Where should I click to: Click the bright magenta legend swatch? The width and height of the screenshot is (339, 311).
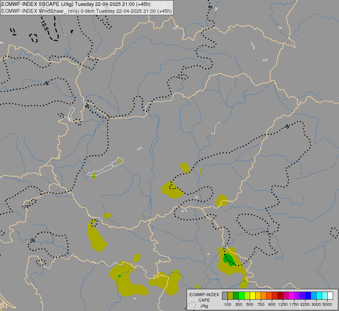click(x=291, y=296)
